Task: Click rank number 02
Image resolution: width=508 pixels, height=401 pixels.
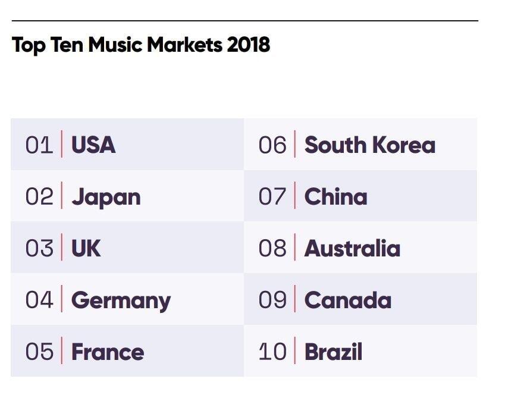Action: click(x=39, y=196)
